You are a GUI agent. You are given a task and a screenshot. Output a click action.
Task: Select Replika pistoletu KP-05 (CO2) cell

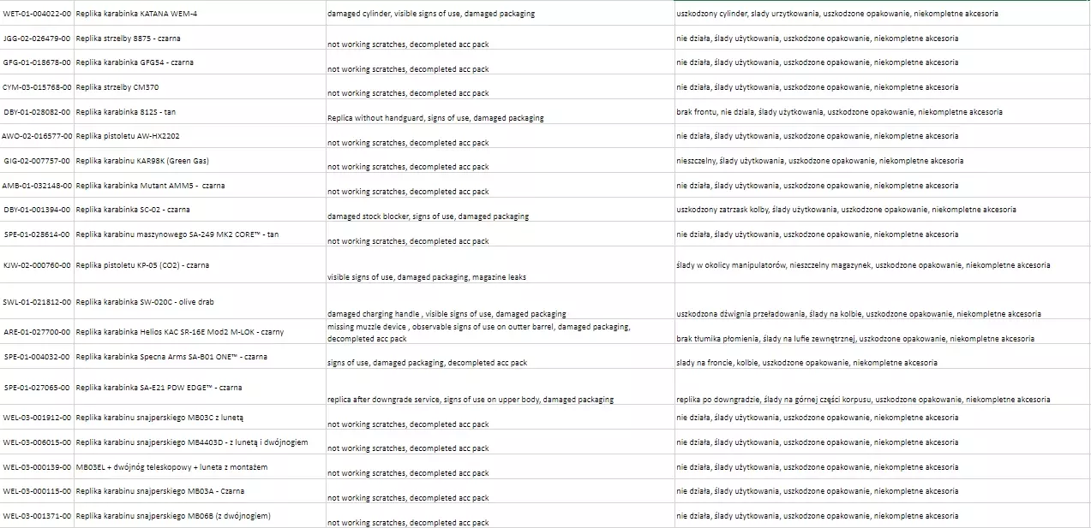(x=141, y=265)
